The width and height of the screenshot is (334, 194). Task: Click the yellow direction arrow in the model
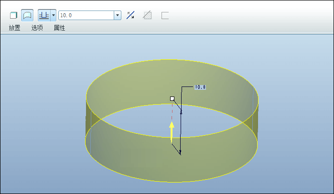172,132
